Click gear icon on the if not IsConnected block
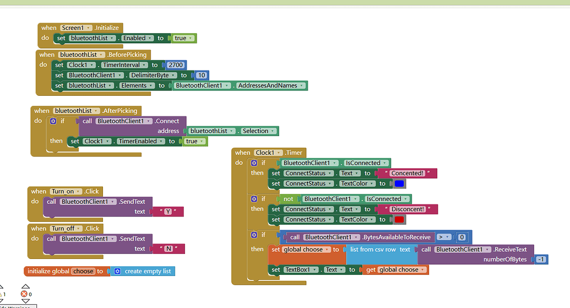 pyautogui.click(x=253, y=199)
